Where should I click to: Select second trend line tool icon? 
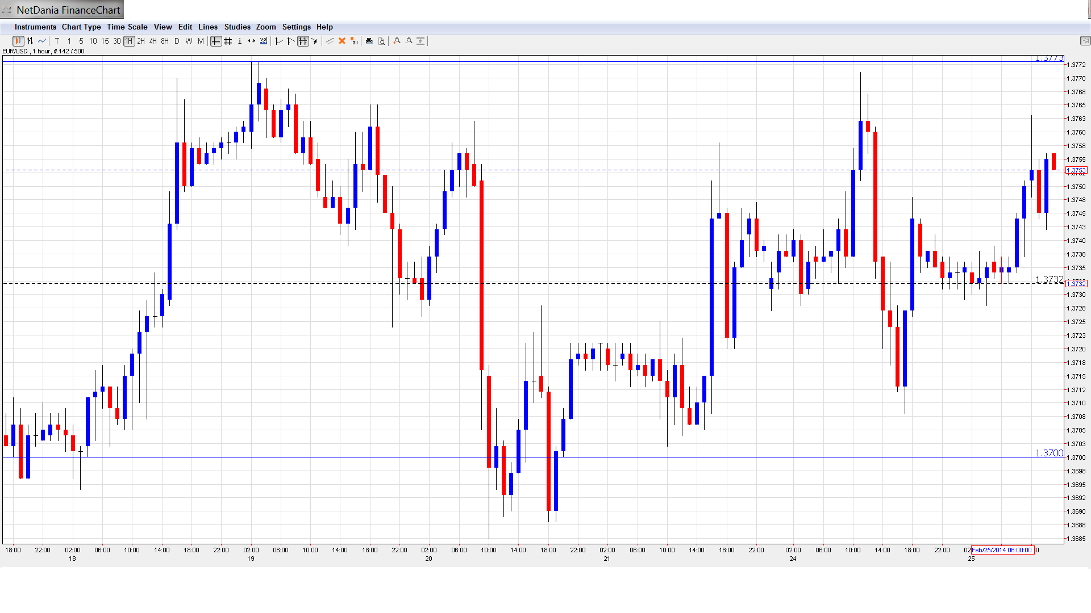coord(290,41)
